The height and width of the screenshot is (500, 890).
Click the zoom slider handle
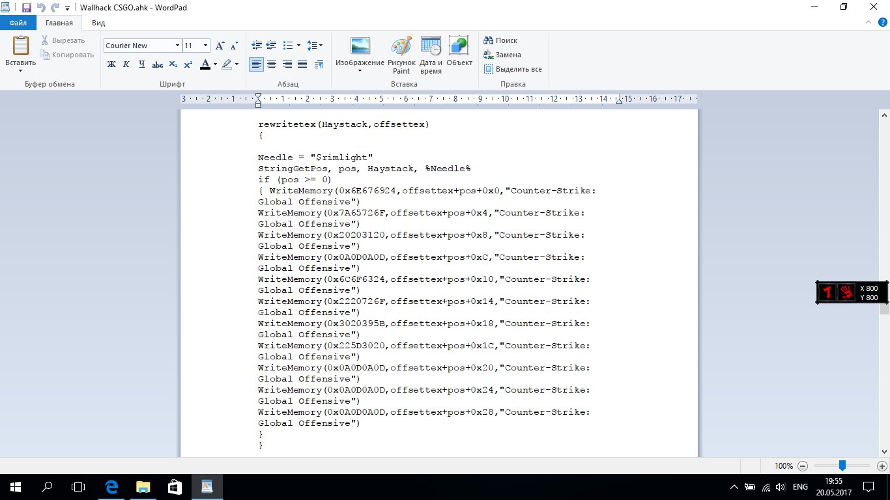(842, 465)
